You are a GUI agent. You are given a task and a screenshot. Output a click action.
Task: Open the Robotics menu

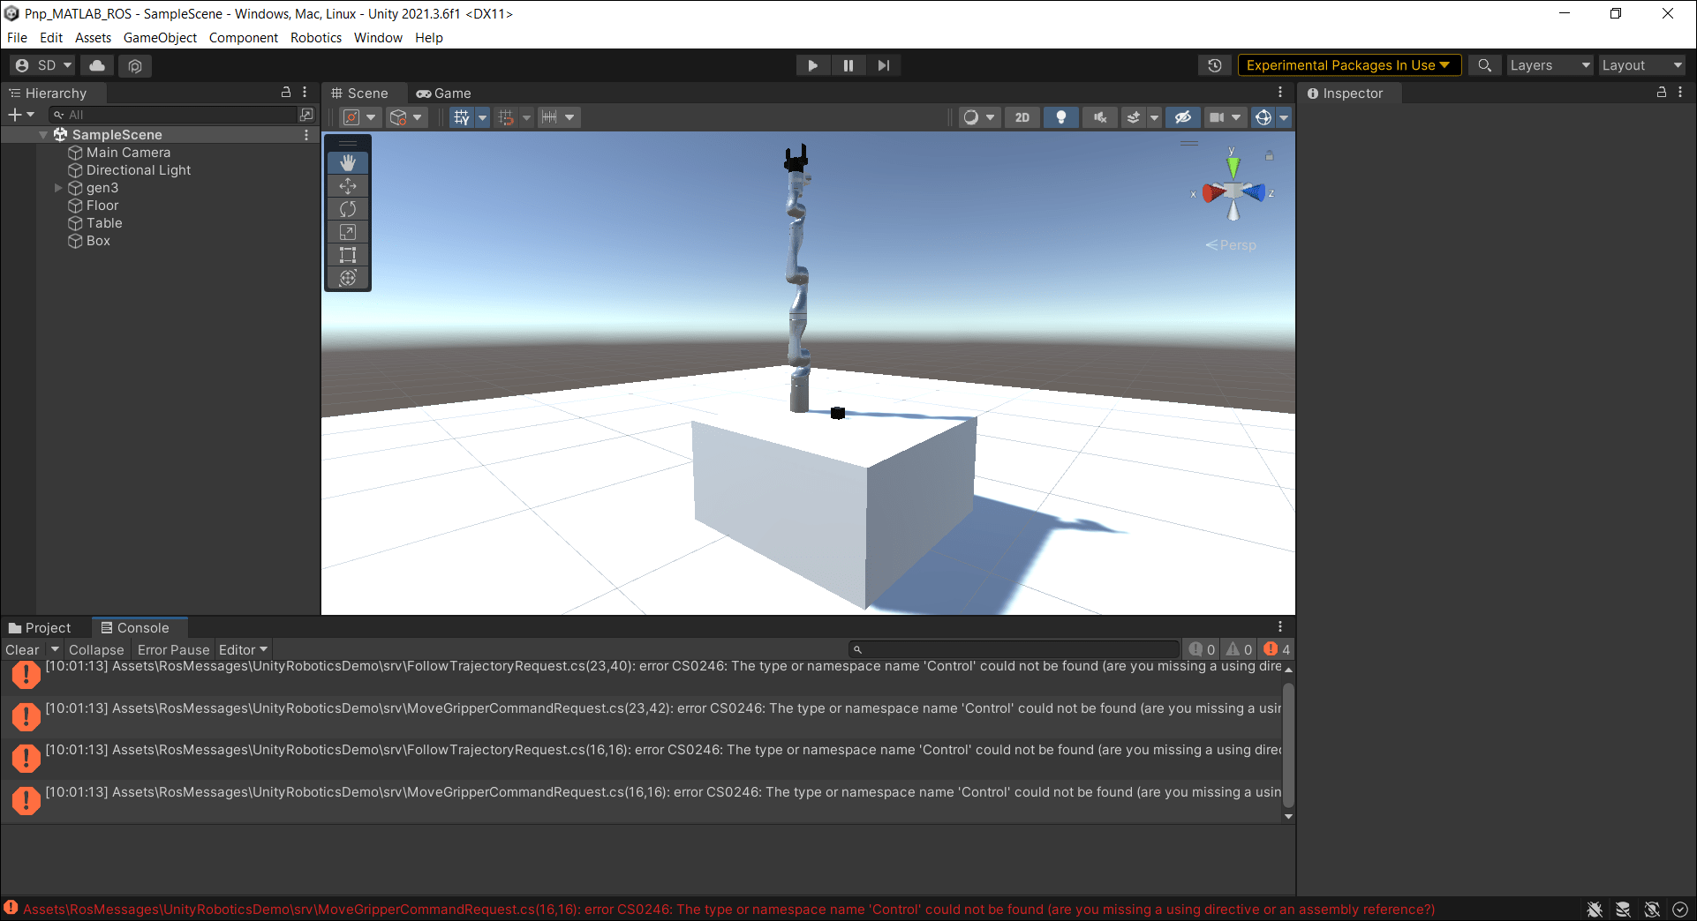[x=315, y=38]
